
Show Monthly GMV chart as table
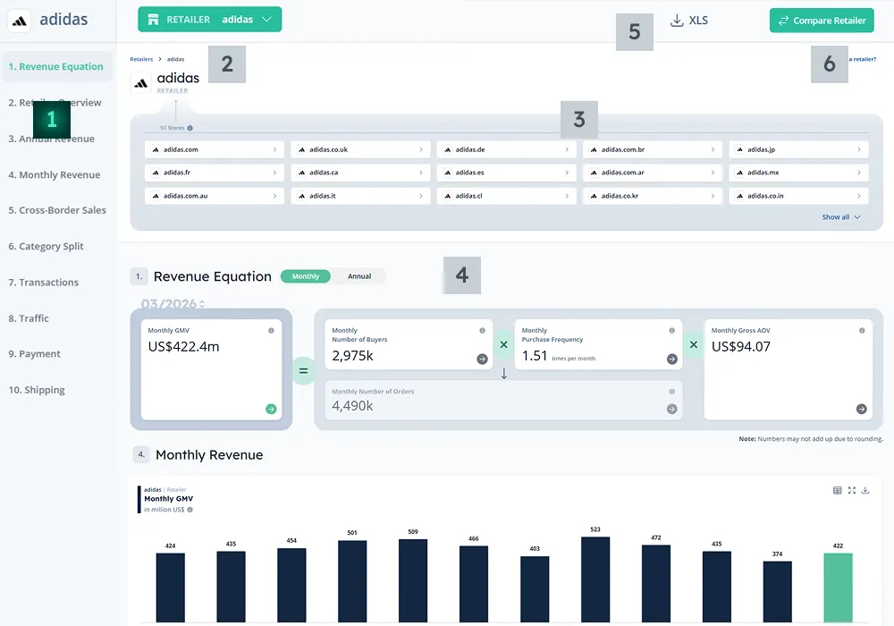coord(837,490)
